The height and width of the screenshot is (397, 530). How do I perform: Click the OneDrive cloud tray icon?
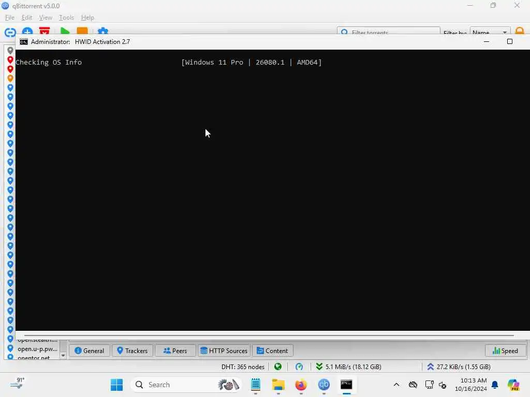tap(413, 385)
